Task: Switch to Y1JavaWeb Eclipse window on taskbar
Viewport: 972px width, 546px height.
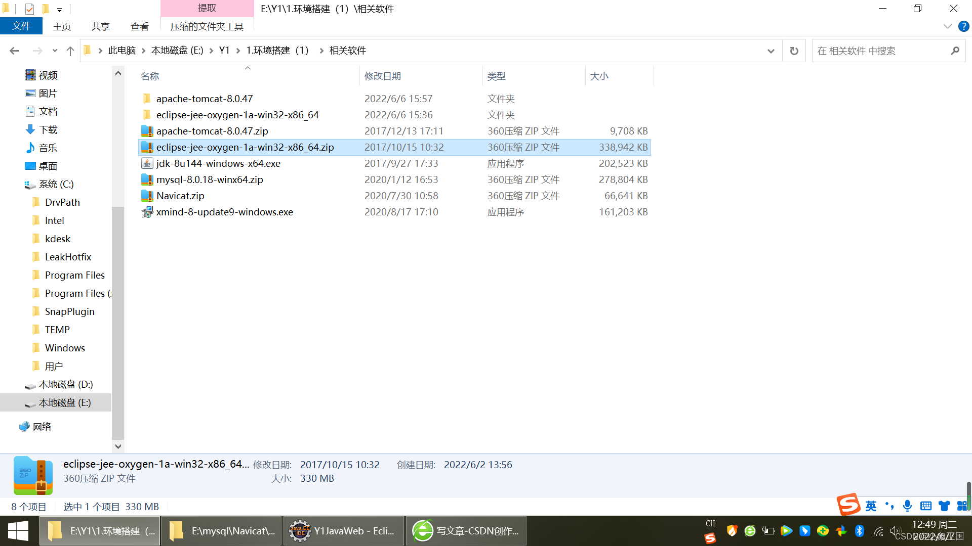Action: click(343, 531)
